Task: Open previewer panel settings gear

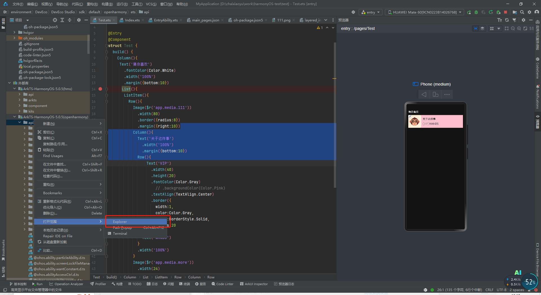Action: (524, 20)
